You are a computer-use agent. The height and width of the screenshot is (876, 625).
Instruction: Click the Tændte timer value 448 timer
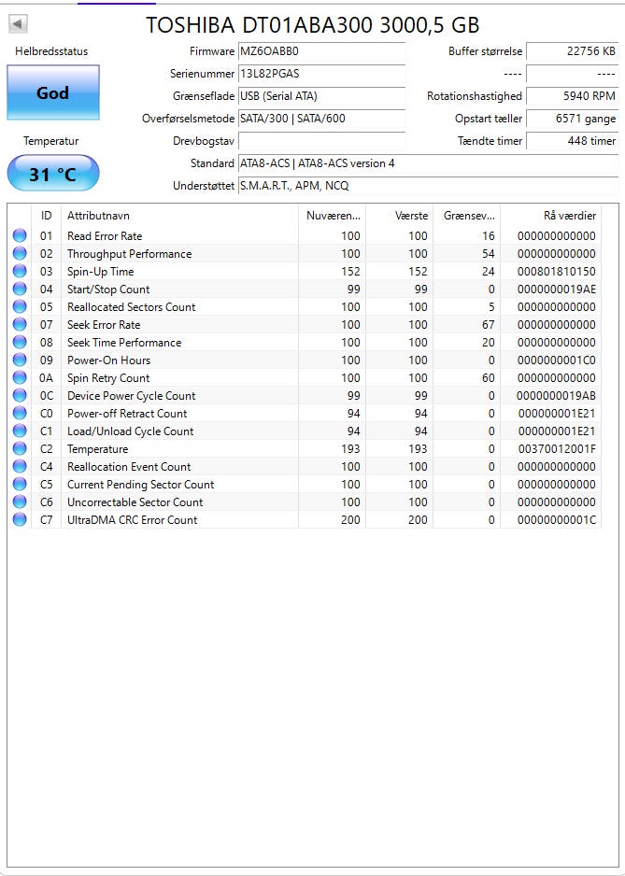pyautogui.click(x=573, y=141)
